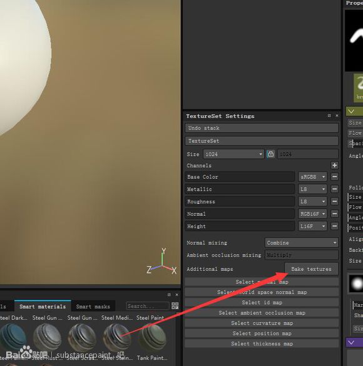The width and height of the screenshot is (363, 366).
Task: Remove the Metallic channel
Action: tap(334, 189)
